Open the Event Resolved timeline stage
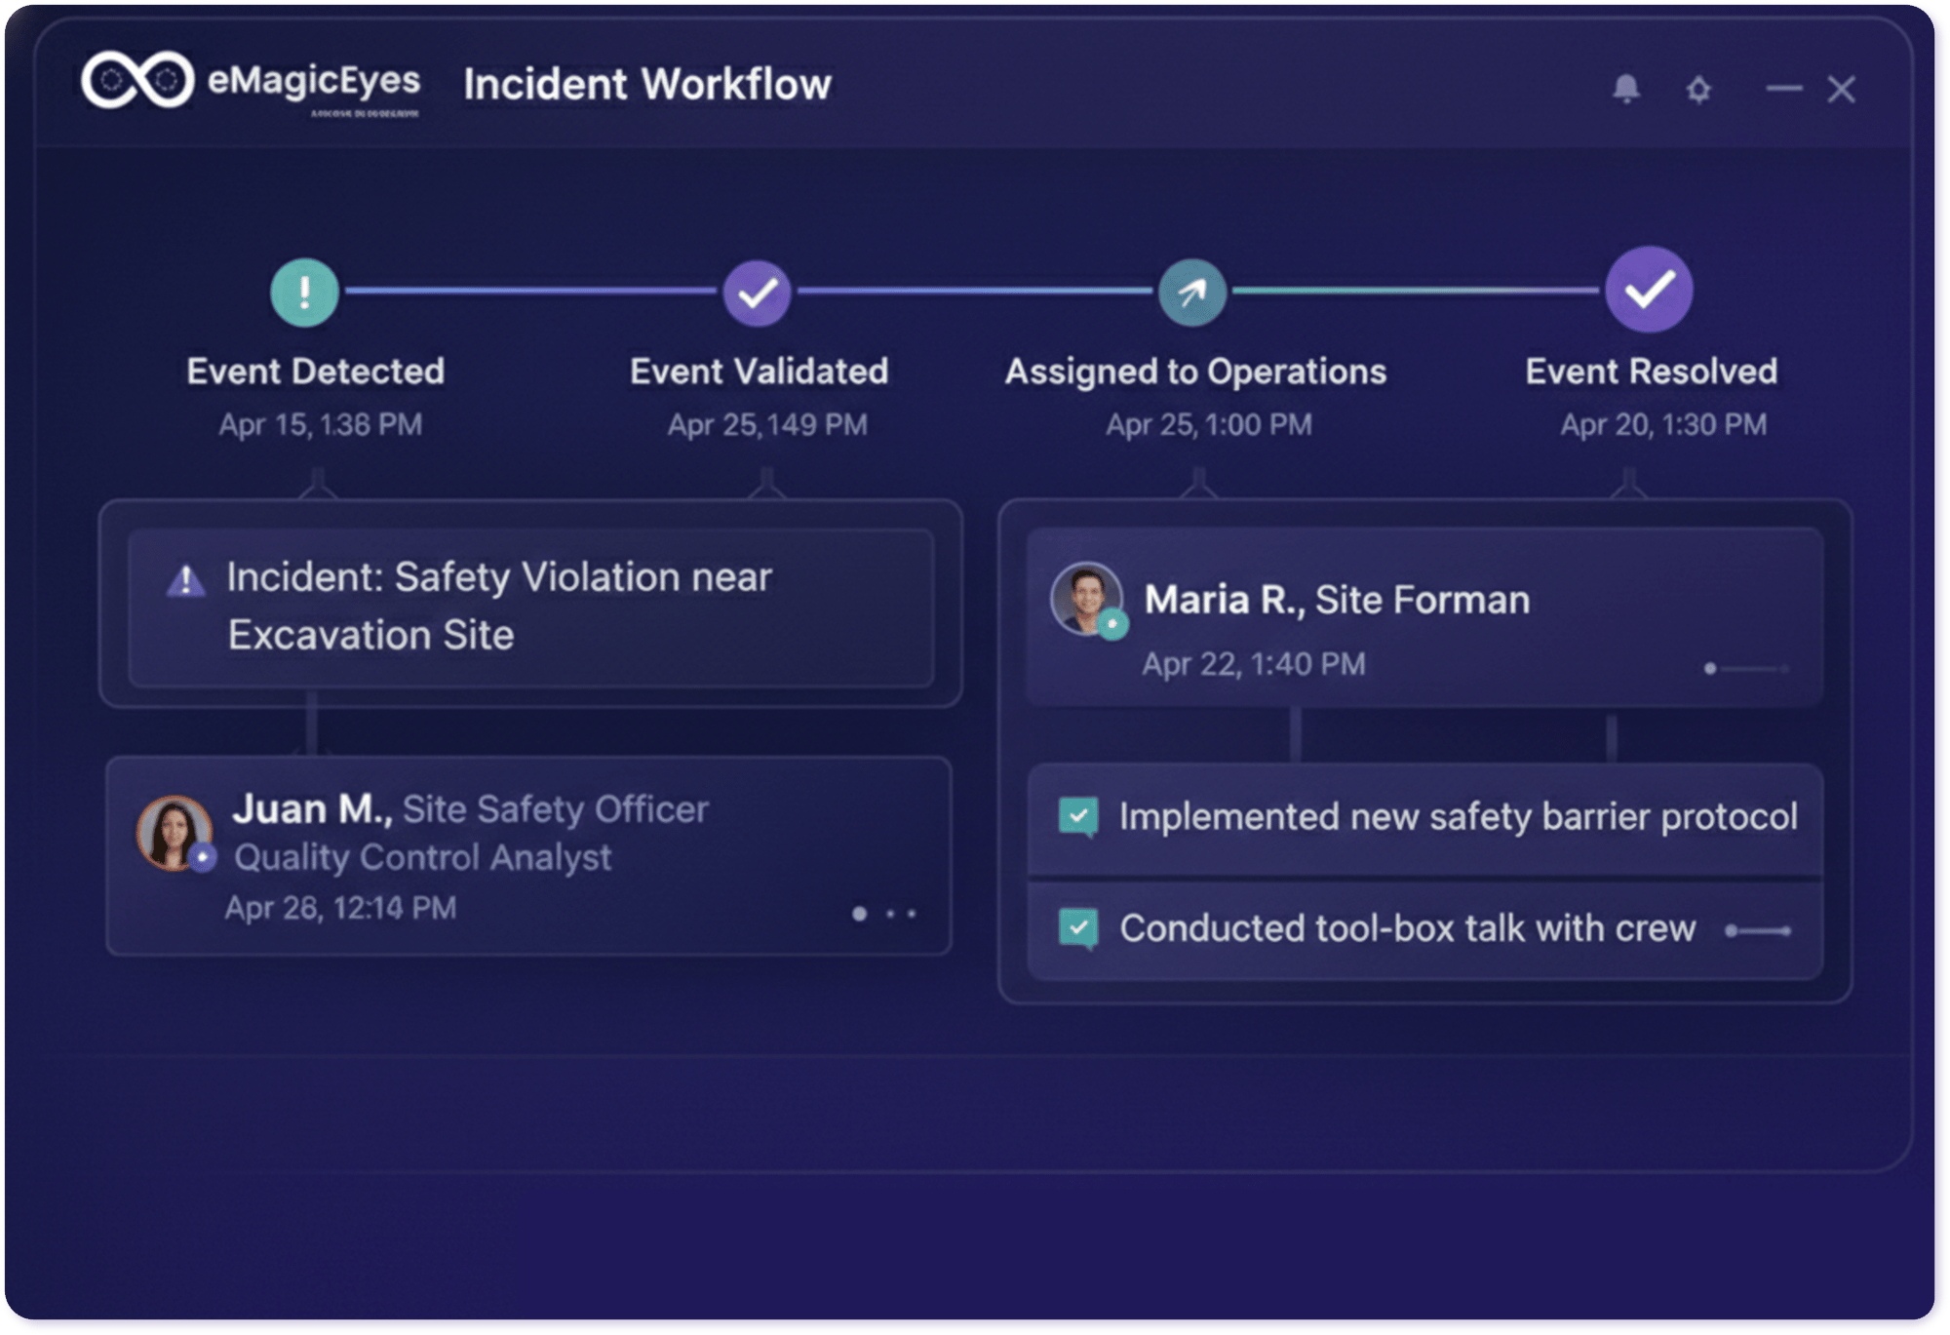 click(1651, 371)
